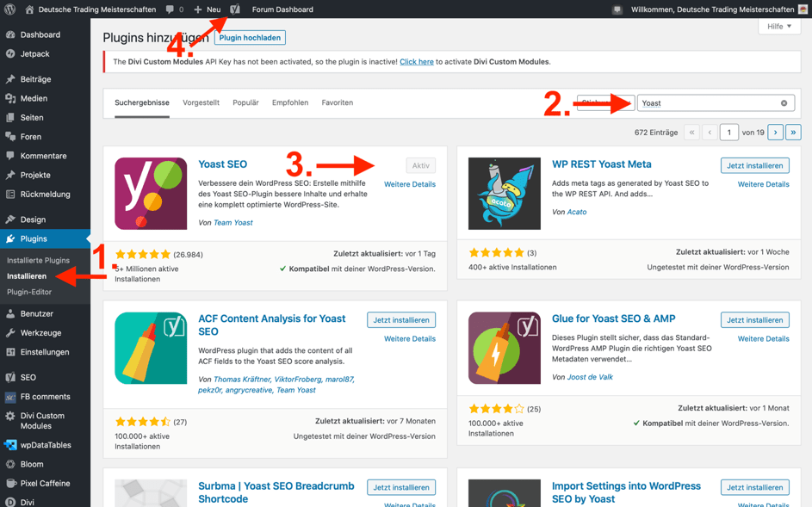Open Weitere Details for Glue for Yoast
812x507 pixels.
point(763,338)
